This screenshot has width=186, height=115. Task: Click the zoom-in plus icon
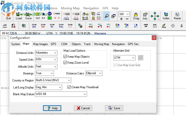(x=121, y=19)
